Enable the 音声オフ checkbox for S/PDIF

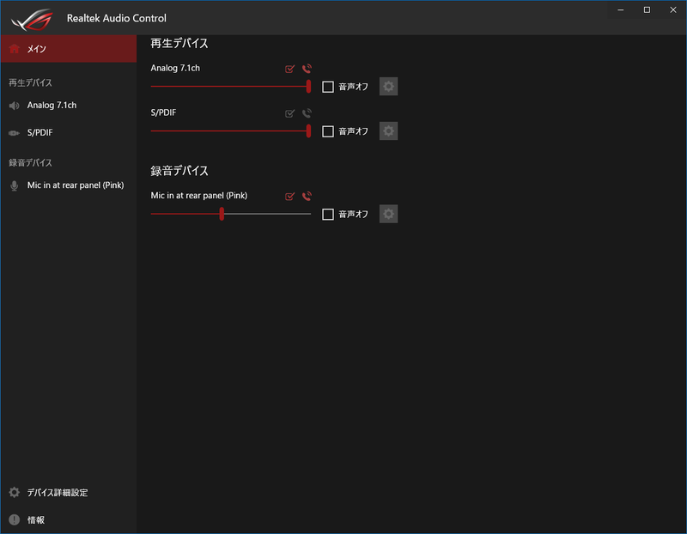click(x=328, y=131)
